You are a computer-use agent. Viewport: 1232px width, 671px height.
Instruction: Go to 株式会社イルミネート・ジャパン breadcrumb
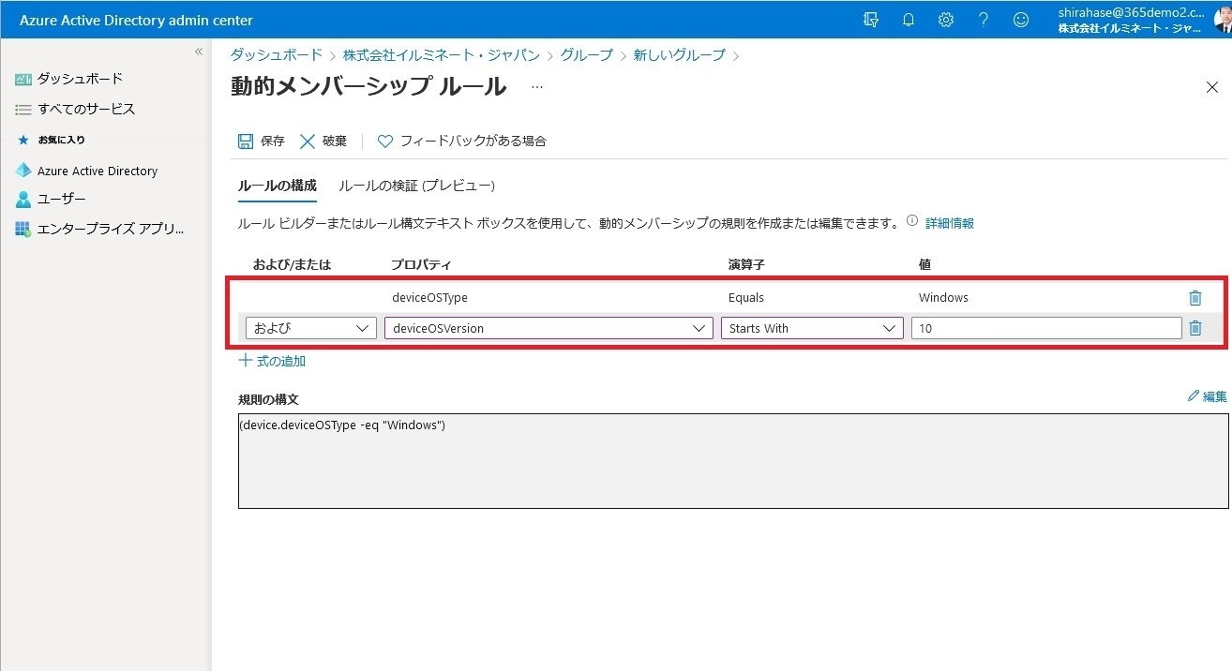pyautogui.click(x=442, y=55)
